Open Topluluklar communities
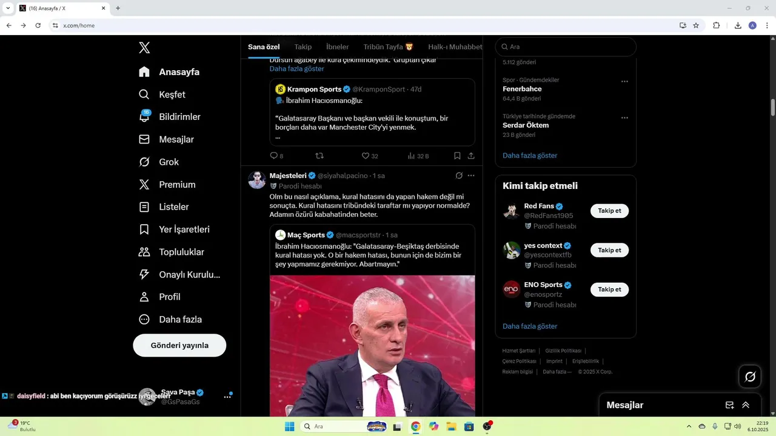This screenshot has width=776, height=436. (171, 252)
